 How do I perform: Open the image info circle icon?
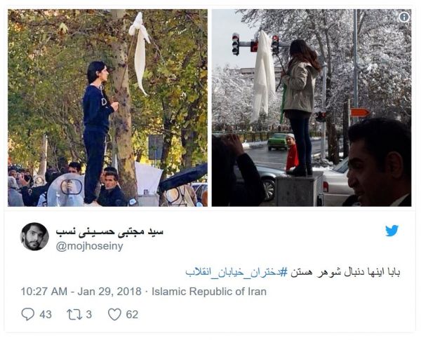coord(404,17)
